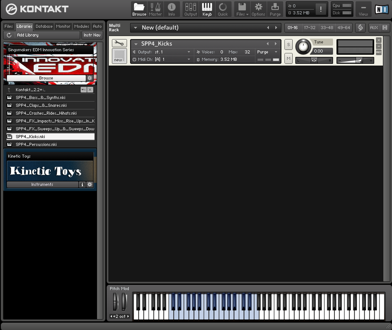Switch to the Monitor tab
Screen dimensions: 392x330
click(x=63, y=26)
